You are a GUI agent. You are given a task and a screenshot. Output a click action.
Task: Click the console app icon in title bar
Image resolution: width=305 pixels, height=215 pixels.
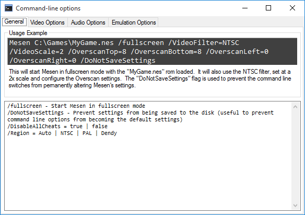8,8
